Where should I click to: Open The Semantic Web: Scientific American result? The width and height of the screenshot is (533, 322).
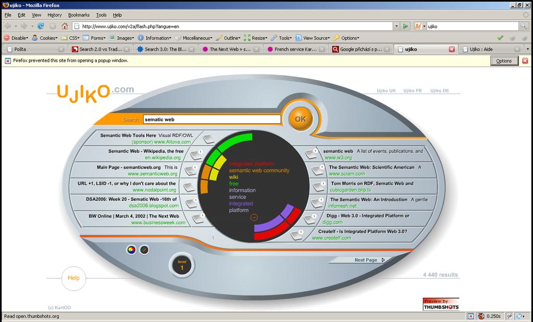click(372, 167)
